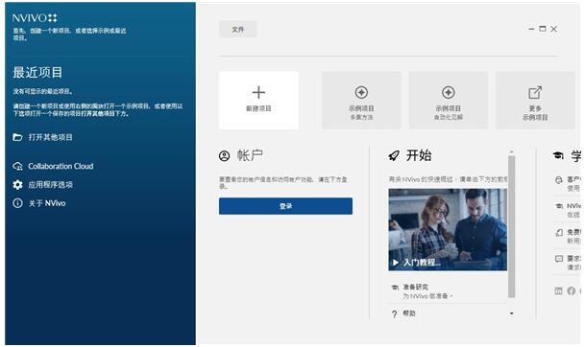
Task: Click the question mark icon beside 帮助
Action: [395, 314]
